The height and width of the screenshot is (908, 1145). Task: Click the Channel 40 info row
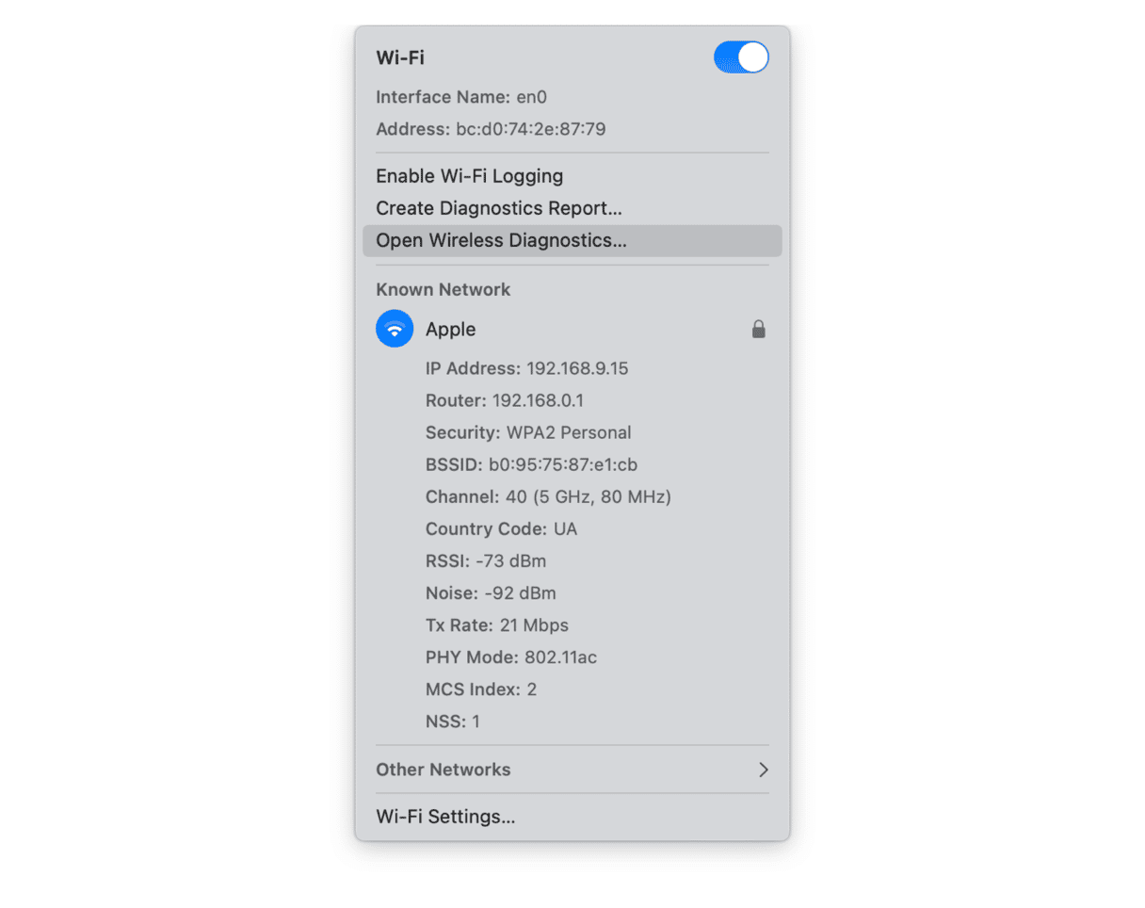548,496
